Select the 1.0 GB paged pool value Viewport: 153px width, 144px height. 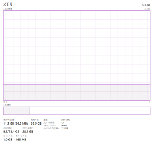(8, 140)
